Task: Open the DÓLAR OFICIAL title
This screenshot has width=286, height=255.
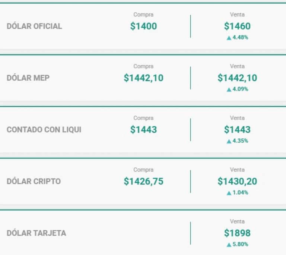Action: [34, 26]
